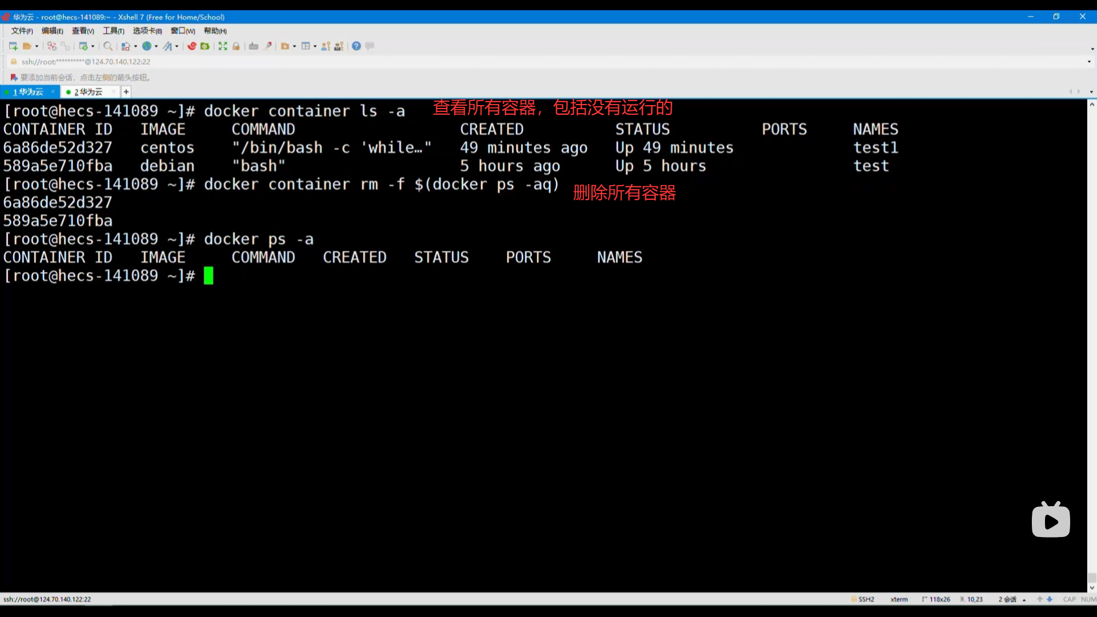This screenshot has width=1097, height=617.
Task: Click the Find magnifier icon
Action: 107,46
